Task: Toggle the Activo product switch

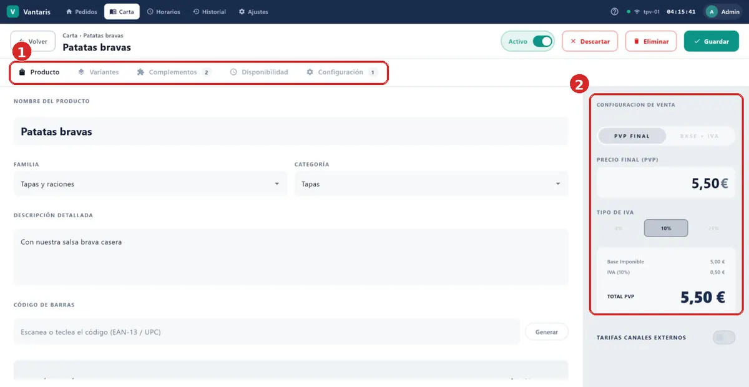Action: 542,41
